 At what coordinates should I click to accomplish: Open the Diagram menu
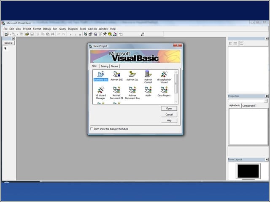click(x=73, y=29)
